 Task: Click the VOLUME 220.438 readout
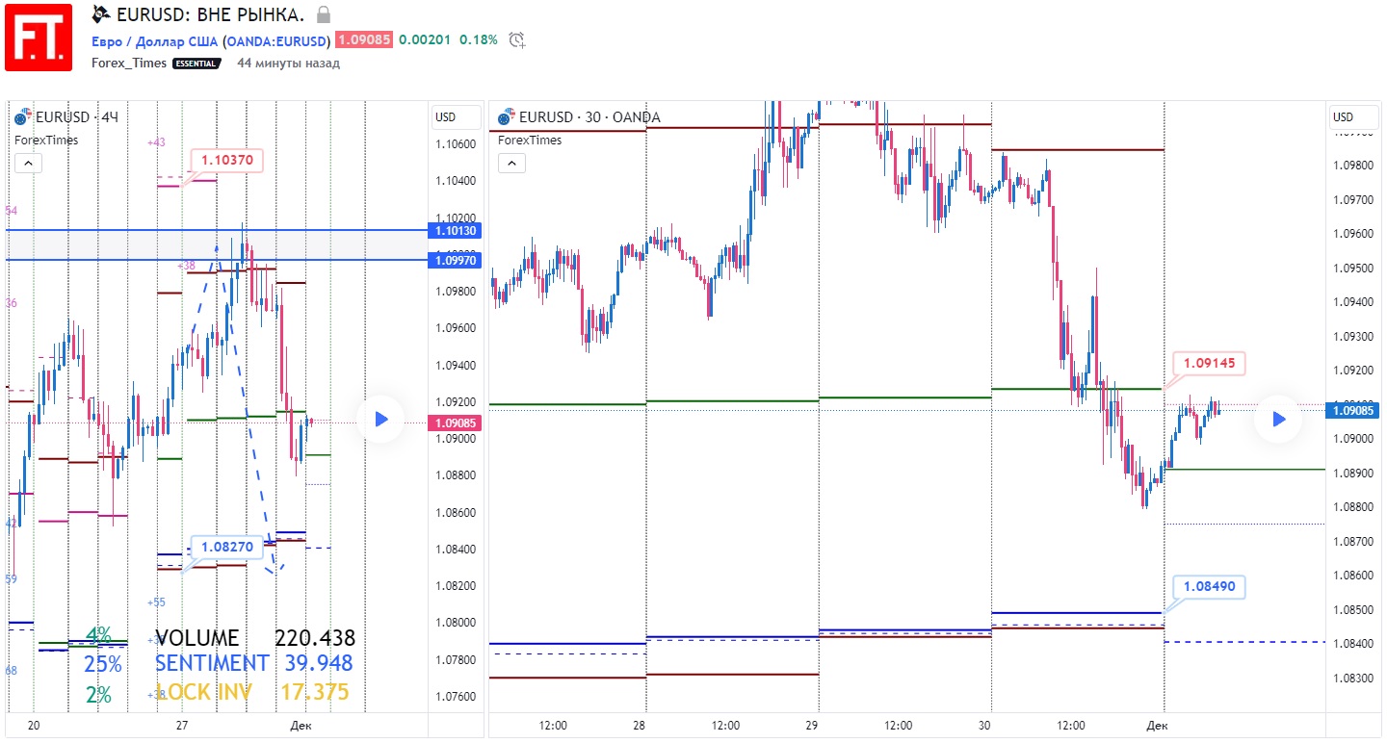coord(255,638)
